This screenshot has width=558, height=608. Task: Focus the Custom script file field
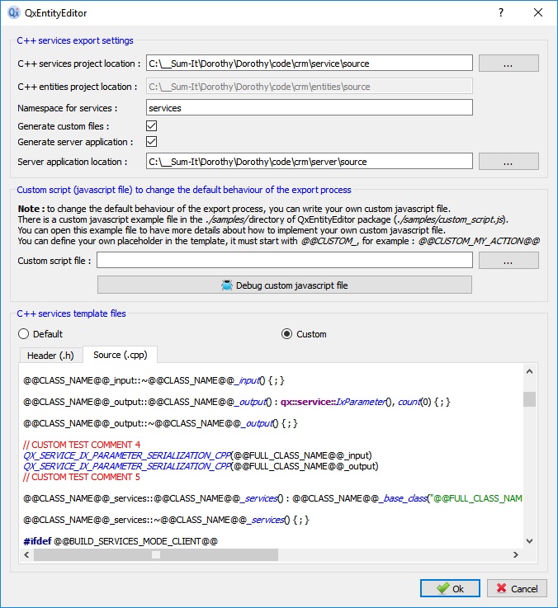pyautogui.click(x=285, y=260)
